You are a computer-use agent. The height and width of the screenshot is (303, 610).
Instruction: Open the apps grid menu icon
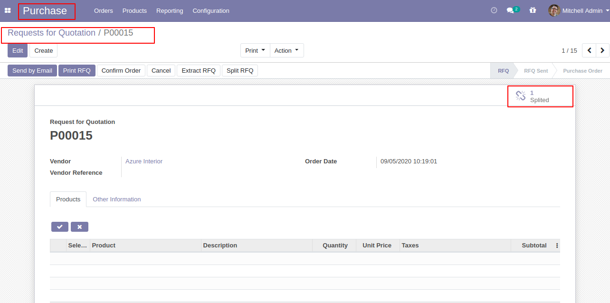pyautogui.click(x=8, y=10)
